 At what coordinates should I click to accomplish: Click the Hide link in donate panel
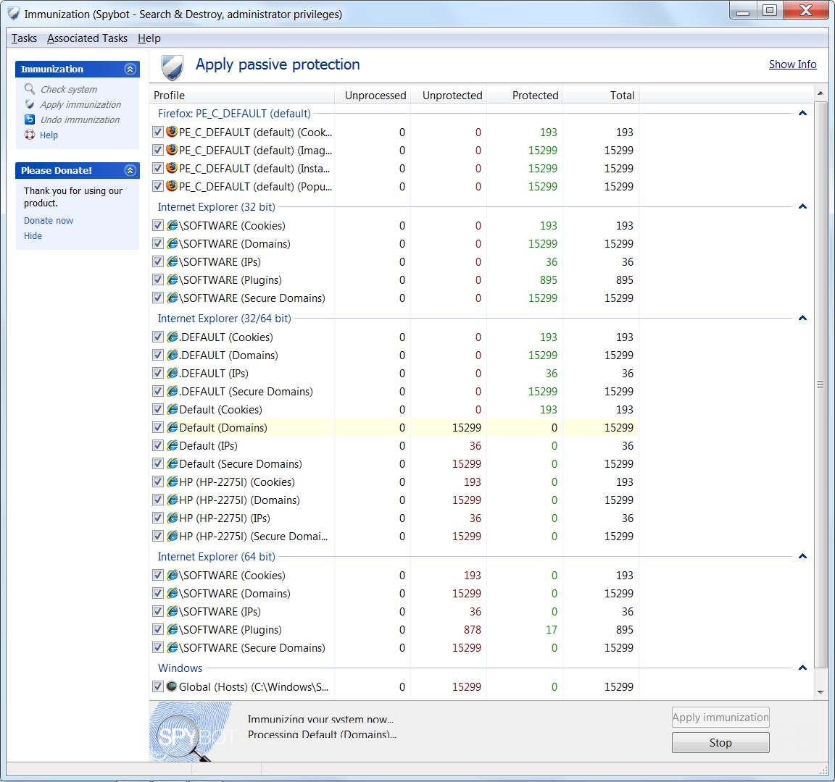tap(33, 235)
